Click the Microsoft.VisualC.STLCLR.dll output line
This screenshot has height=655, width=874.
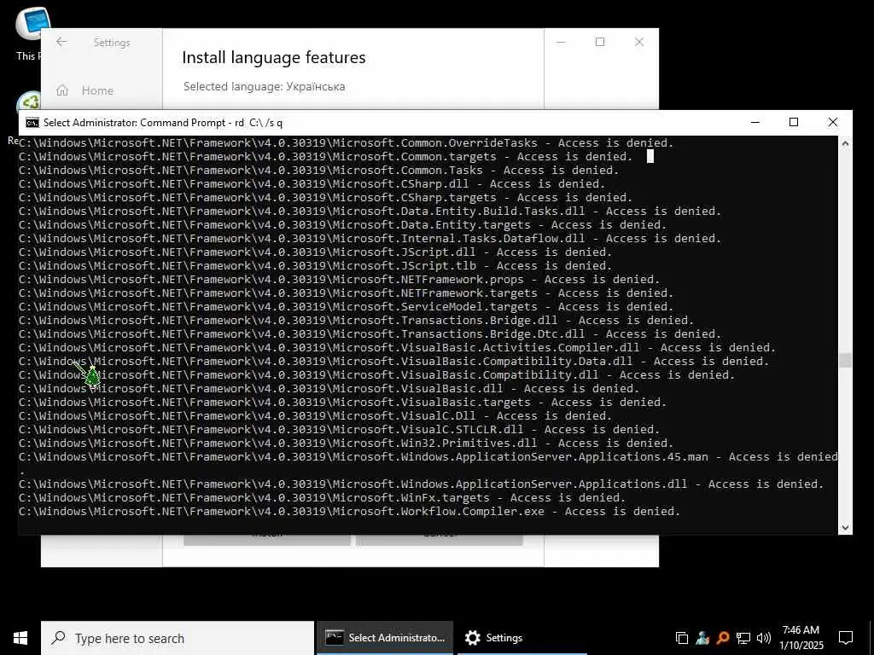[x=339, y=430]
